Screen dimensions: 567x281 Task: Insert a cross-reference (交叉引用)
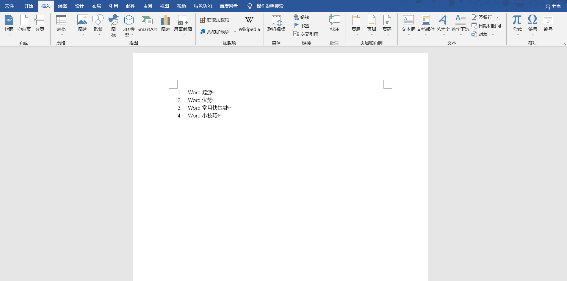tap(306, 34)
